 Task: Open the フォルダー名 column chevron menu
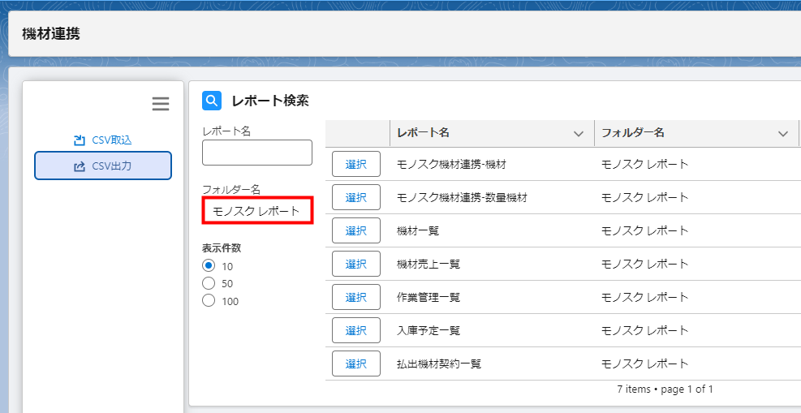coord(782,133)
